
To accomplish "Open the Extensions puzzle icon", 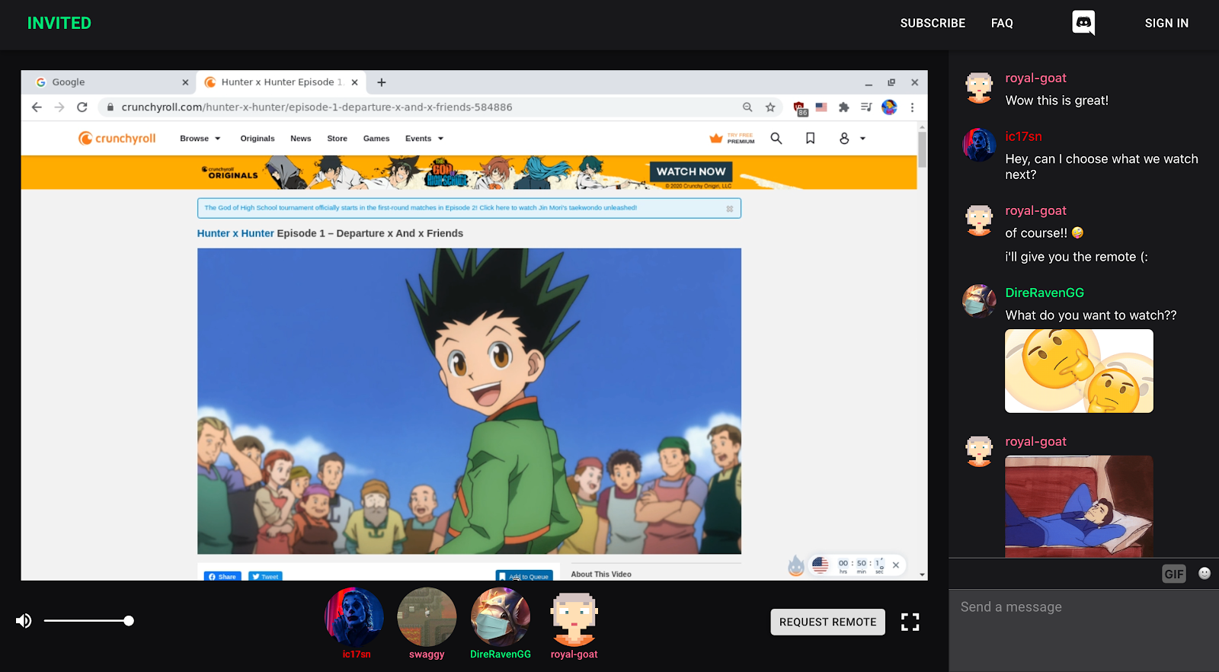I will click(843, 107).
